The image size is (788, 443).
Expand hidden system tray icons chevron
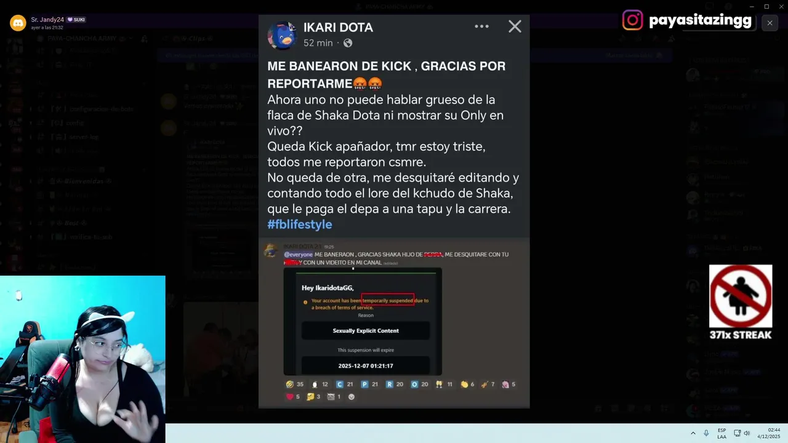693,433
